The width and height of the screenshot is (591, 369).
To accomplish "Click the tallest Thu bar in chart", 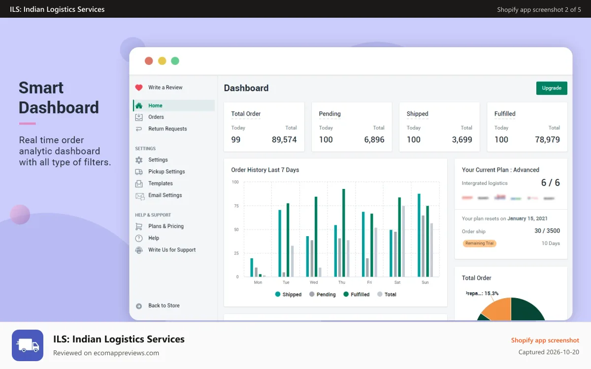I will 344,233.
